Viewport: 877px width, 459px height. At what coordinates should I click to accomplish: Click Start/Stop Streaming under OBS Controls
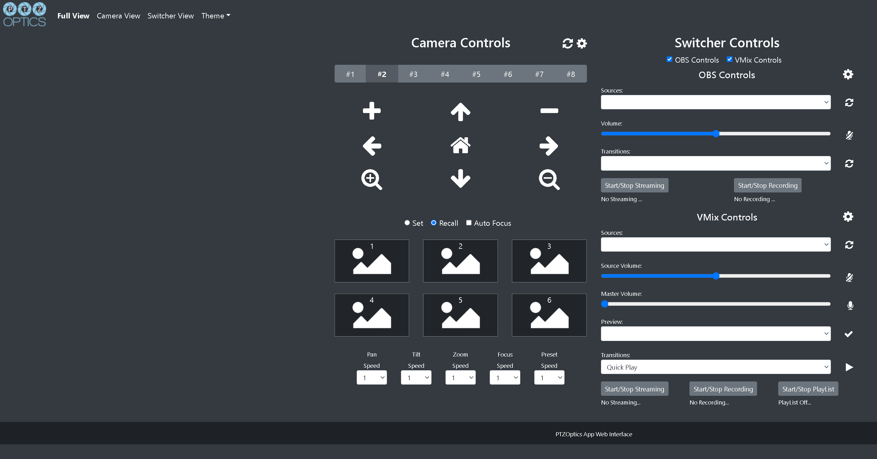coord(634,185)
